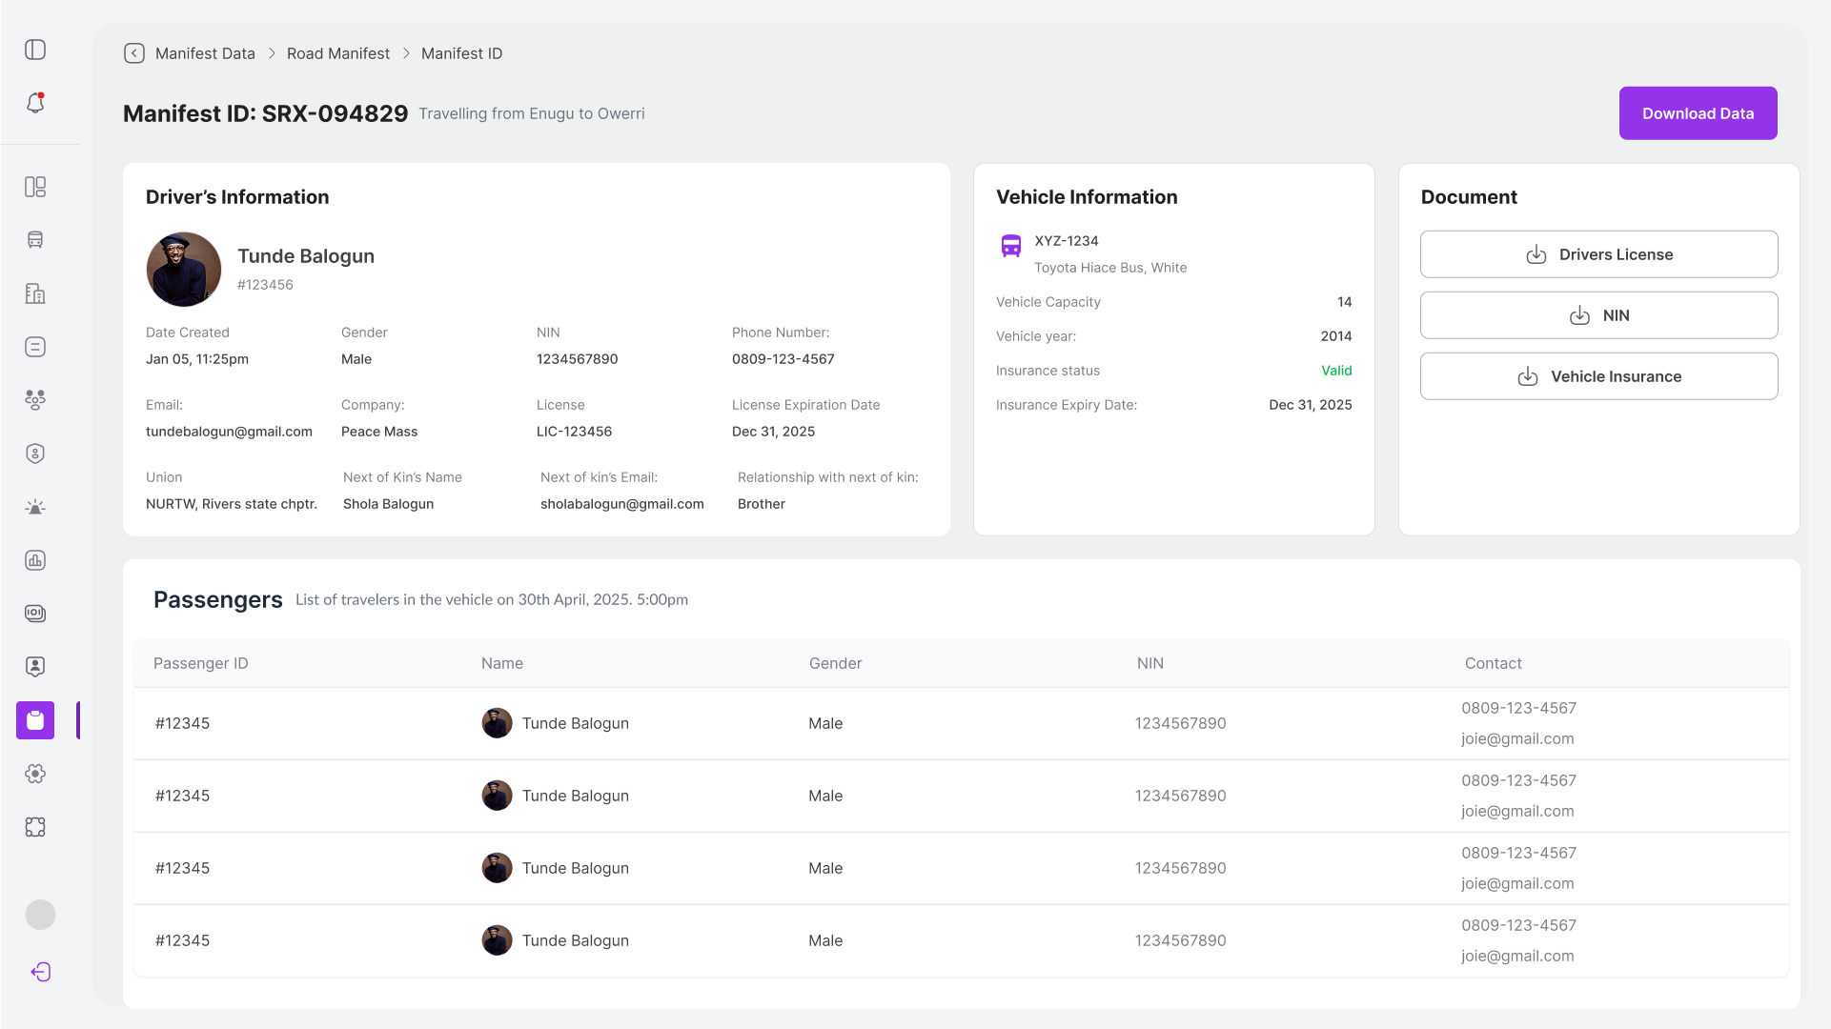Click the Download Data button
This screenshot has width=1831, height=1029.
[1698, 113]
